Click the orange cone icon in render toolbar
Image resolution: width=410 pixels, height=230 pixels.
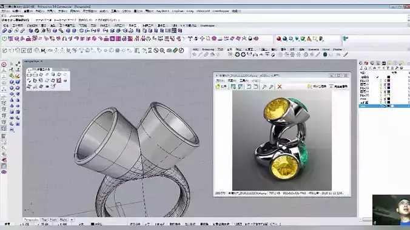(309, 39)
